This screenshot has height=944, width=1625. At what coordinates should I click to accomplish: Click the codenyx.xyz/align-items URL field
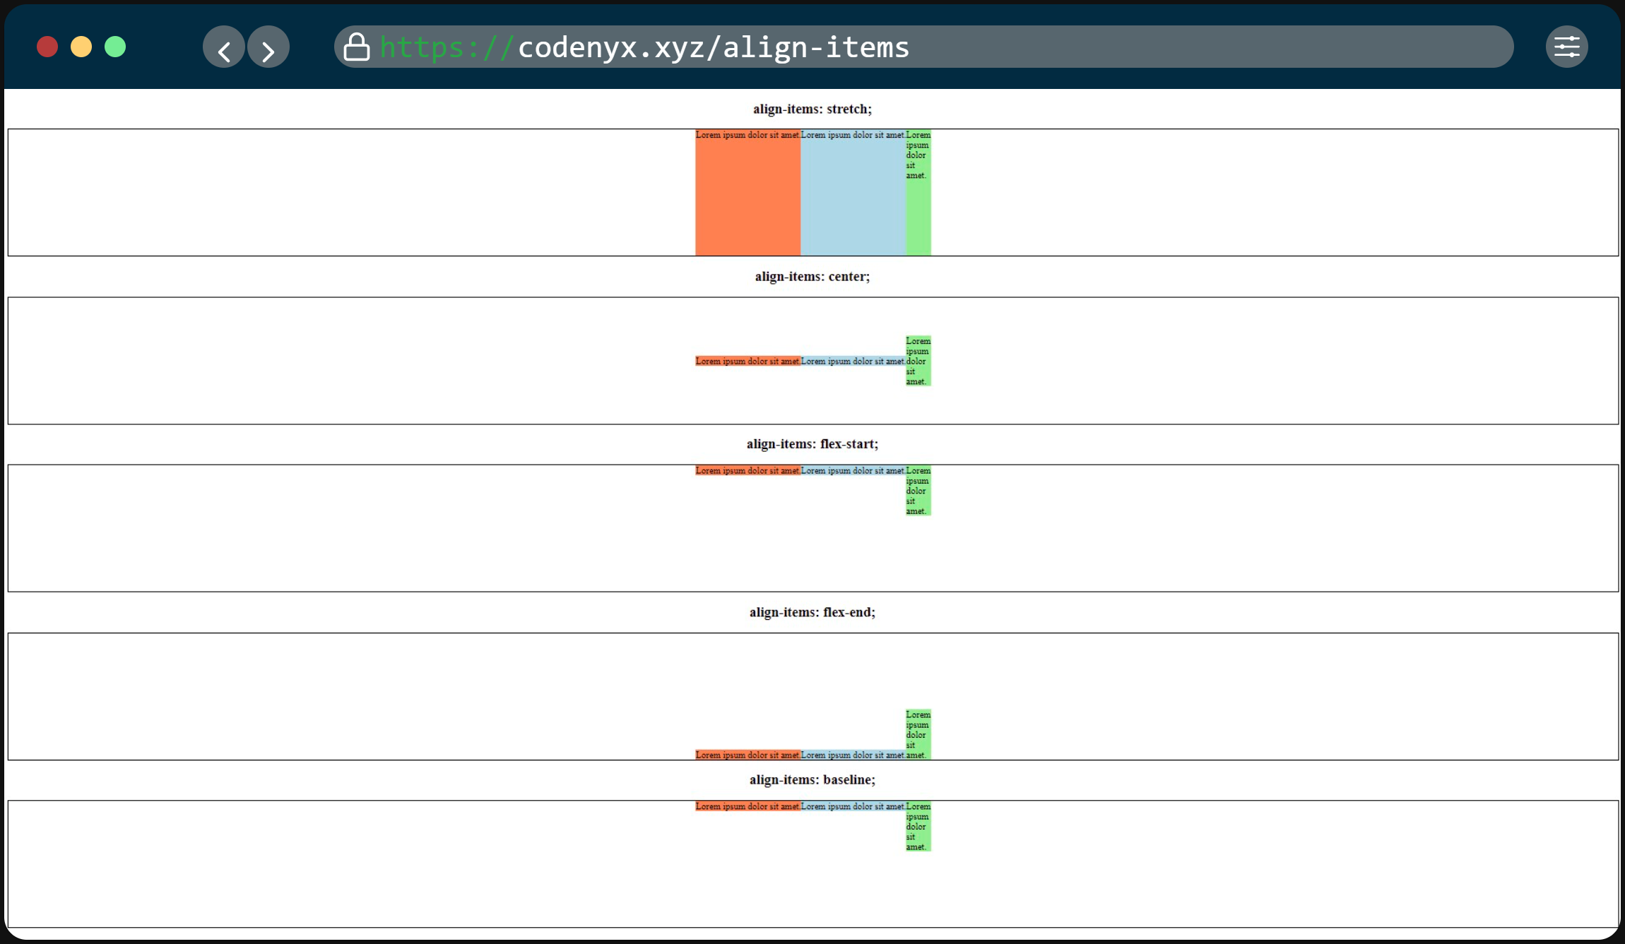[714, 47]
